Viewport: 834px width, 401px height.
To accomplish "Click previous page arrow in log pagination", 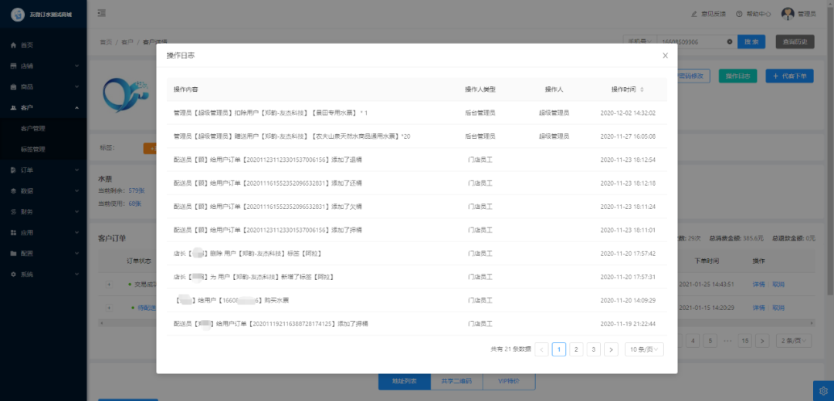I will pyautogui.click(x=541, y=349).
